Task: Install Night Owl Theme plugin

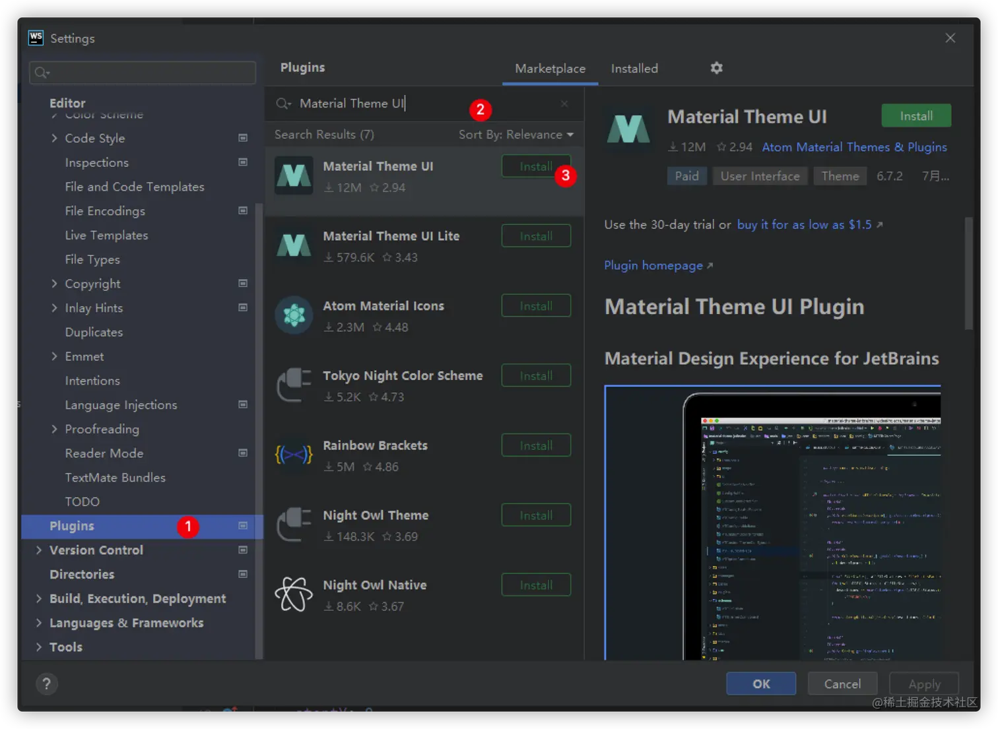Action: (536, 515)
